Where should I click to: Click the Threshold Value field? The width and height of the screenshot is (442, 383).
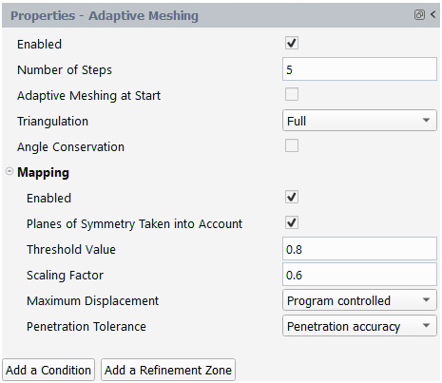(x=359, y=249)
